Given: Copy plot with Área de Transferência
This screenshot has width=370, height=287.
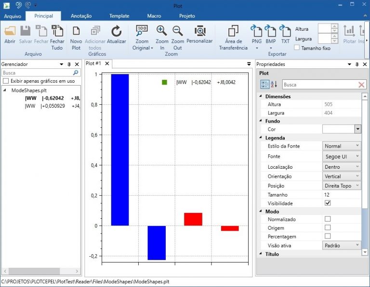Looking at the screenshot, I should click(233, 32).
